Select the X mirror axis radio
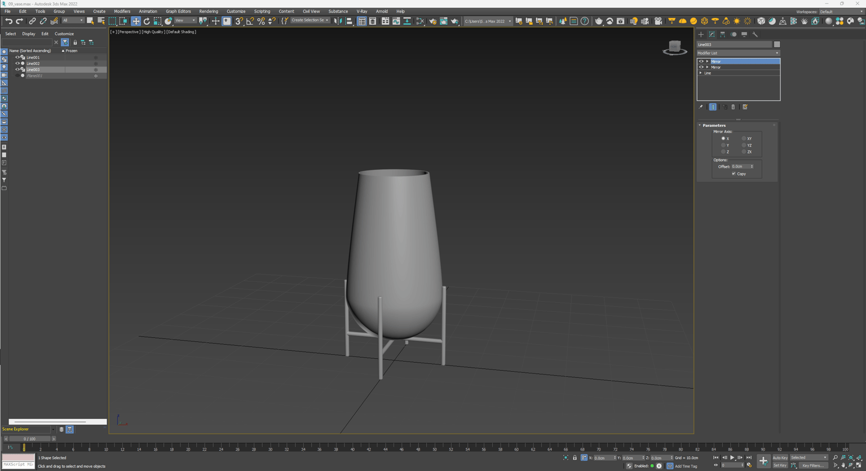Viewport: 866px width, 471px height. point(723,138)
